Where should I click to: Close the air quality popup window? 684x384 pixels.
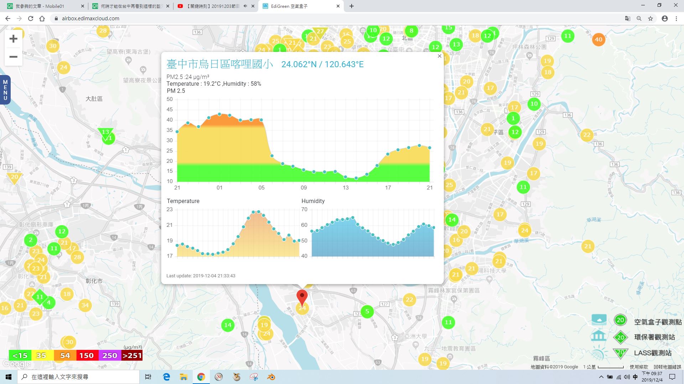click(439, 56)
